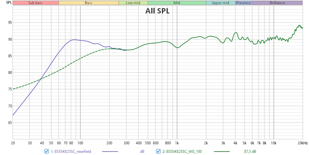Click the Mid frequency band label
309x155 pixels.
click(x=177, y=3)
